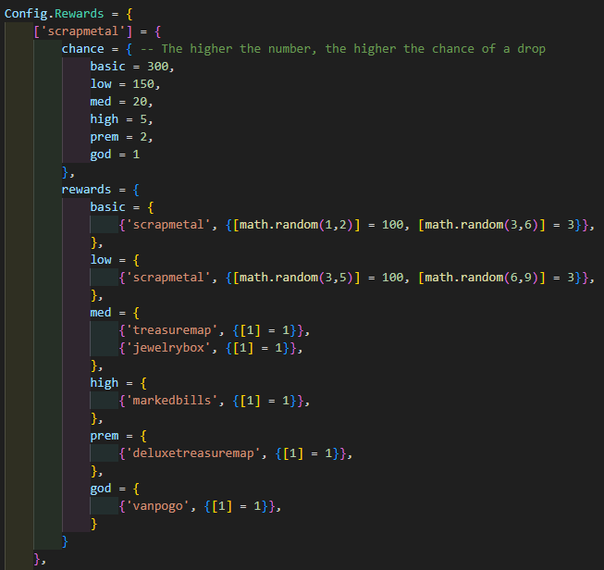Select the value 300 for basic chance
Viewport: 604px width, 570px height.
click(159, 67)
